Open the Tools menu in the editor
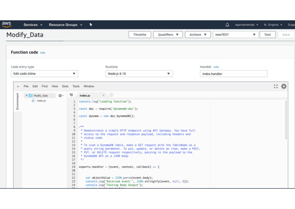 (x=76, y=86)
